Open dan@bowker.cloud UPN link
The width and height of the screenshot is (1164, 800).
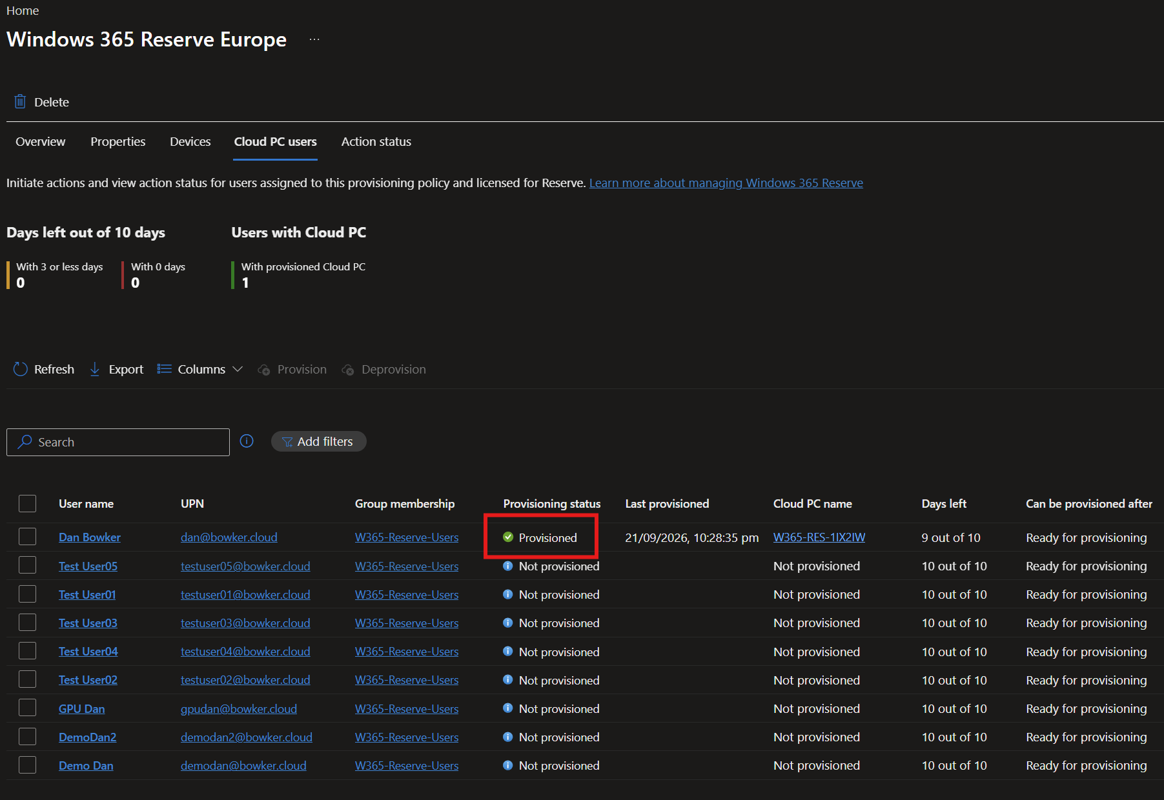pyautogui.click(x=229, y=537)
